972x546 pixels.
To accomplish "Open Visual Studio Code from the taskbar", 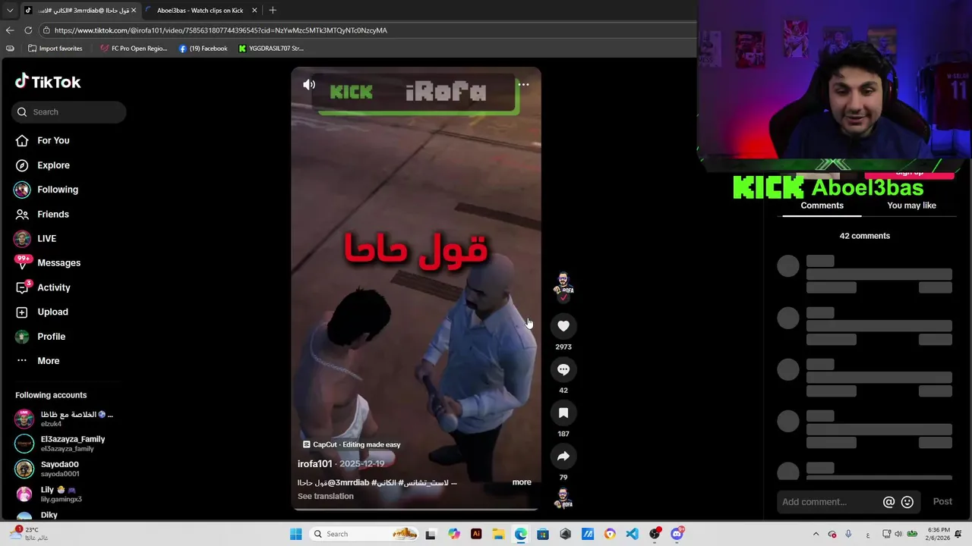I will point(632,534).
